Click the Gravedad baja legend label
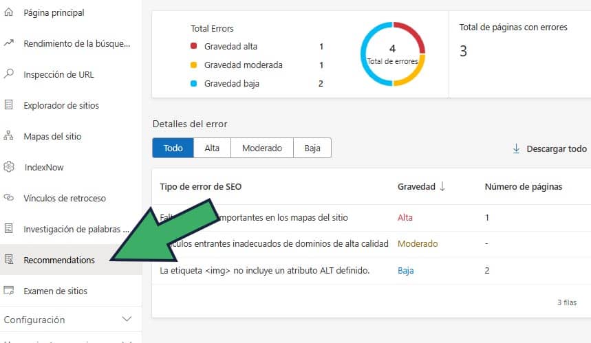Viewport: 591px width, 343px height. (x=231, y=83)
